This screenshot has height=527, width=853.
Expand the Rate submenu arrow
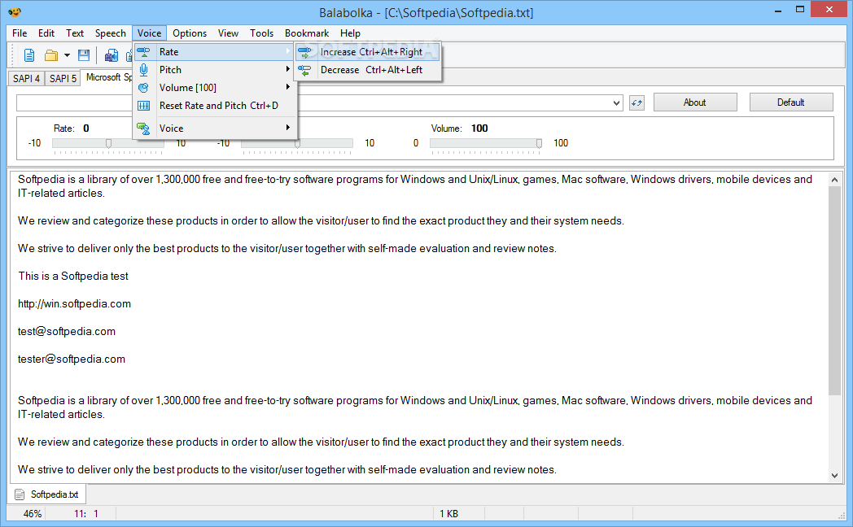tap(287, 51)
